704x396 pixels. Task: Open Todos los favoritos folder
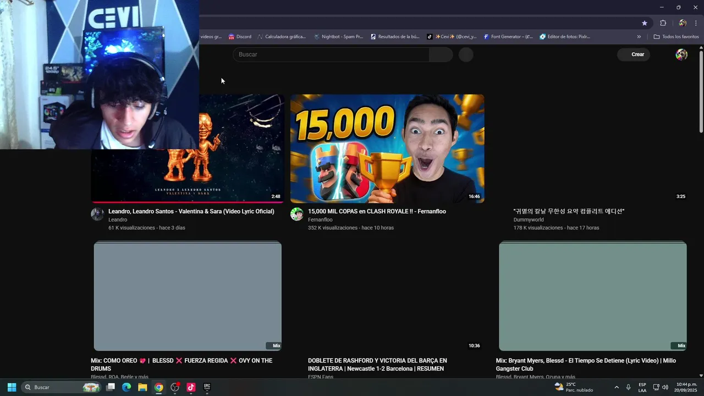pyautogui.click(x=676, y=37)
